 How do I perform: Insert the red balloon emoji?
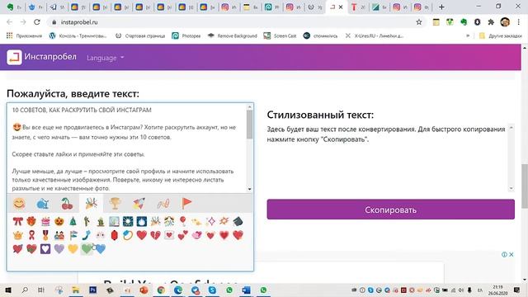tap(183, 222)
